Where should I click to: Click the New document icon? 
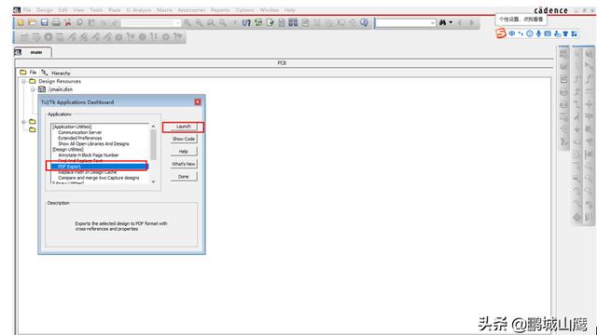pyautogui.click(x=21, y=22)
